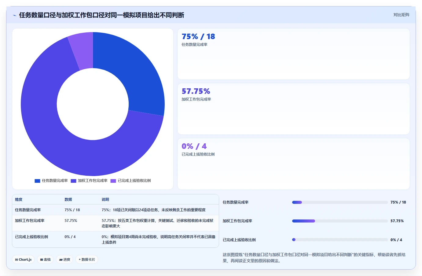Select the 0% / 4 card value
Viewport: 422px width, 276px height.
194,146
